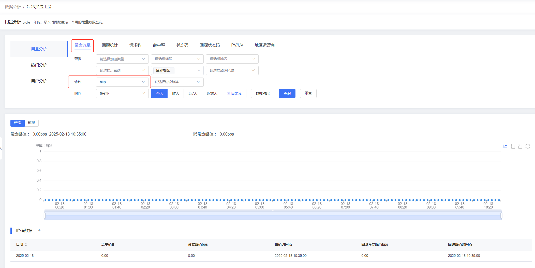Expand the 全部地区 region dropdown

177,70
